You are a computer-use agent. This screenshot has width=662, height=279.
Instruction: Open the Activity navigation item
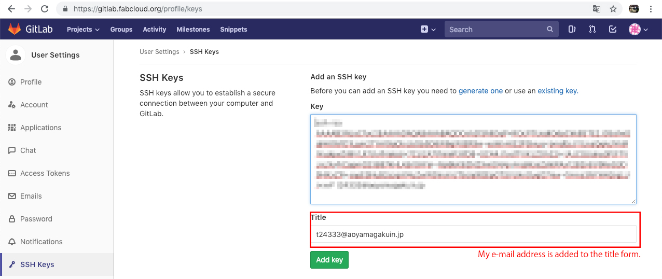pos(155,30)
